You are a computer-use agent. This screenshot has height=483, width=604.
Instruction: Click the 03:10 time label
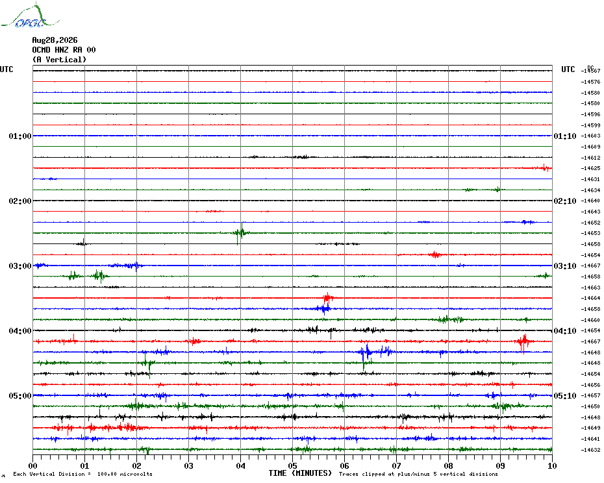pyautogui.click(x=565, y=266)
